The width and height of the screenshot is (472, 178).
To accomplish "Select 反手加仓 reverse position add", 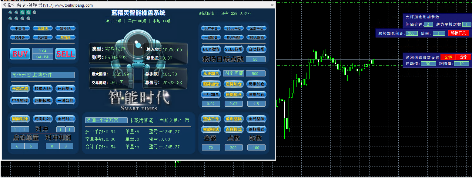I will 256,84.
